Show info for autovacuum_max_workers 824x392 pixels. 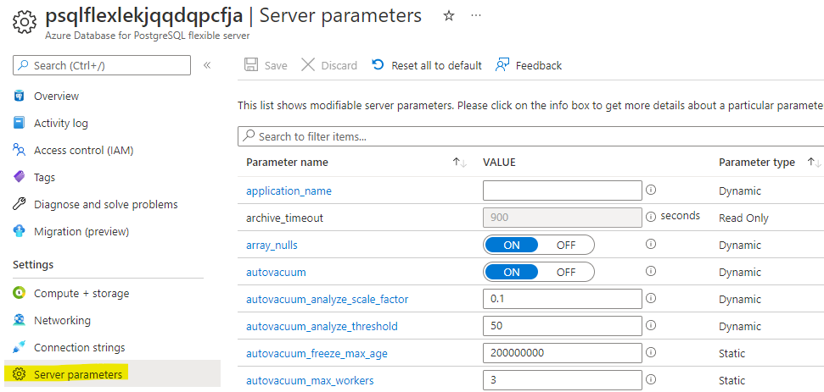pos(651,379)
